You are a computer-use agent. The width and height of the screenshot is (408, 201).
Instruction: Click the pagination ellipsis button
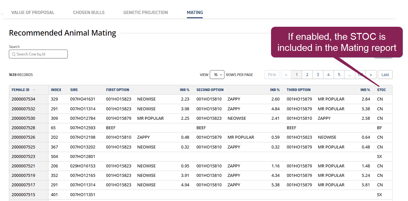350,75
